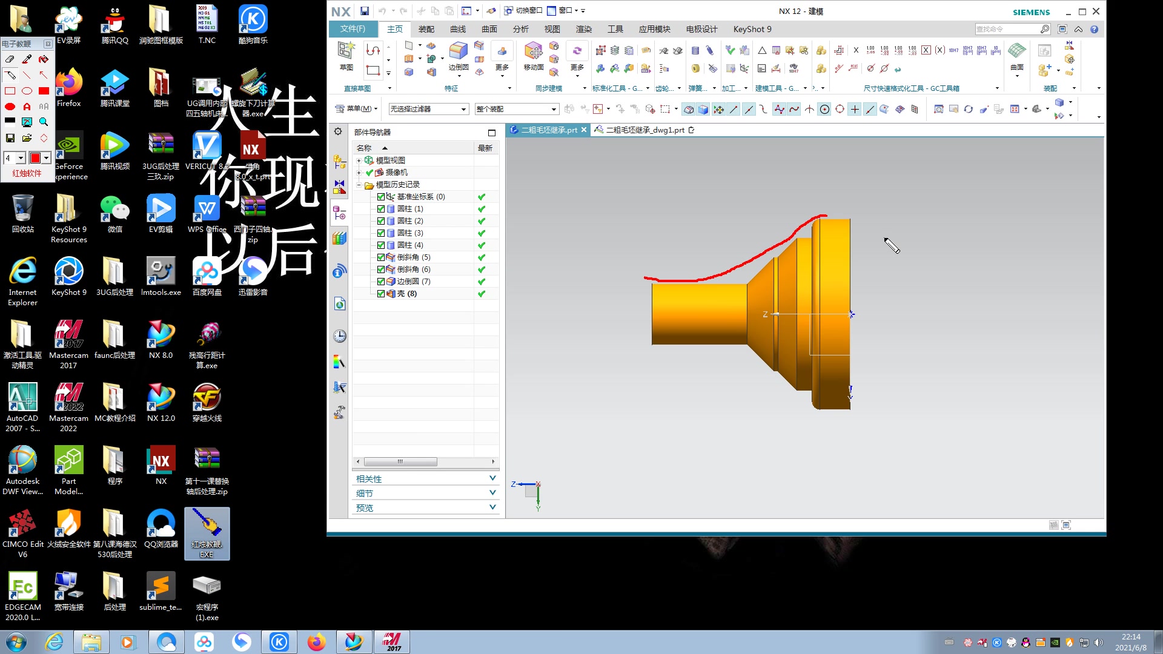Viewport: 1163px width, 654px height.
Task: Open the 整个装配 selection scope dropdown
Action: point(554,109)
